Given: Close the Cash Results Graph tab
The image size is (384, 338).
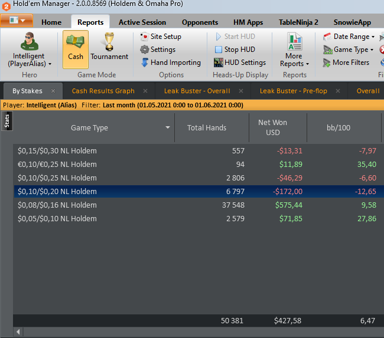Looking at the screenshot, I should point(145,91).
